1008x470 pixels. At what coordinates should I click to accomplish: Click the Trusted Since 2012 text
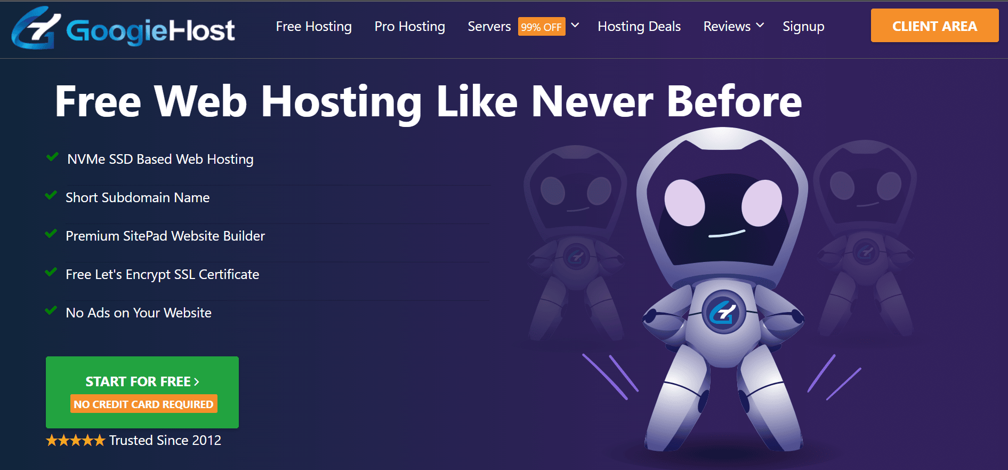coord(165,440)
